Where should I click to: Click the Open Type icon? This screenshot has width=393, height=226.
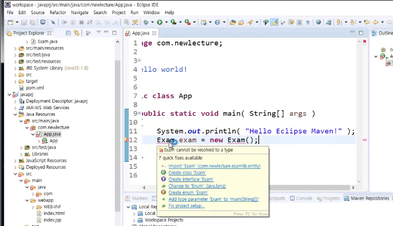click(232, 22)
